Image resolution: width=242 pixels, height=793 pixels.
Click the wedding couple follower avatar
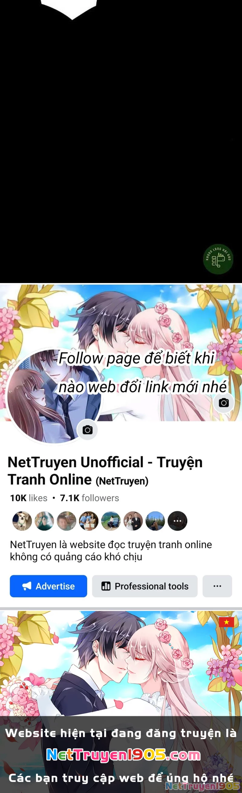point(133,521)
